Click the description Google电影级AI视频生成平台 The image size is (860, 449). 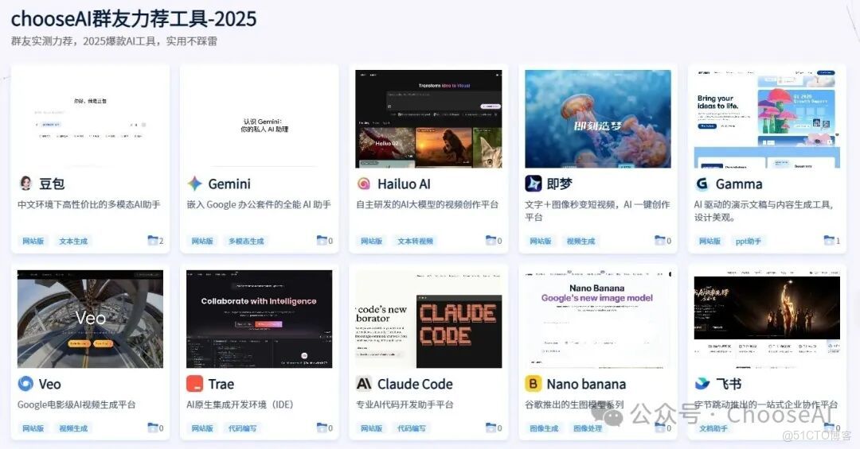[76, 404]
